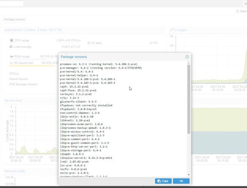Click the 'libpve-storage-perl: 6.4-1' line
This screenshot has width=247, height=188.
(81, 150)
